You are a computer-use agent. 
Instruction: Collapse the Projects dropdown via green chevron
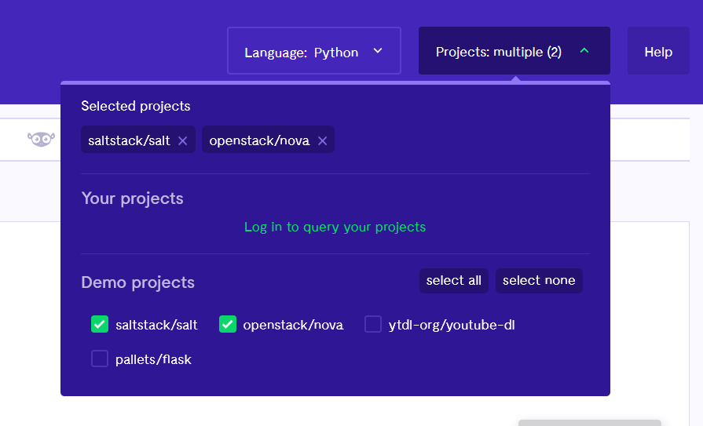(x=584, y=51)
